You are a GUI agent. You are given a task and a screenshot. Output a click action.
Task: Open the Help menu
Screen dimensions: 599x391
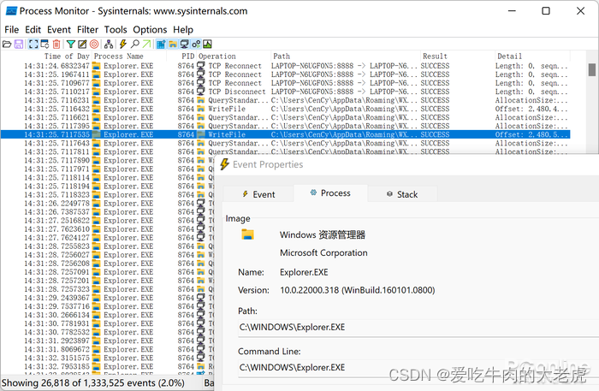point(183,30)
